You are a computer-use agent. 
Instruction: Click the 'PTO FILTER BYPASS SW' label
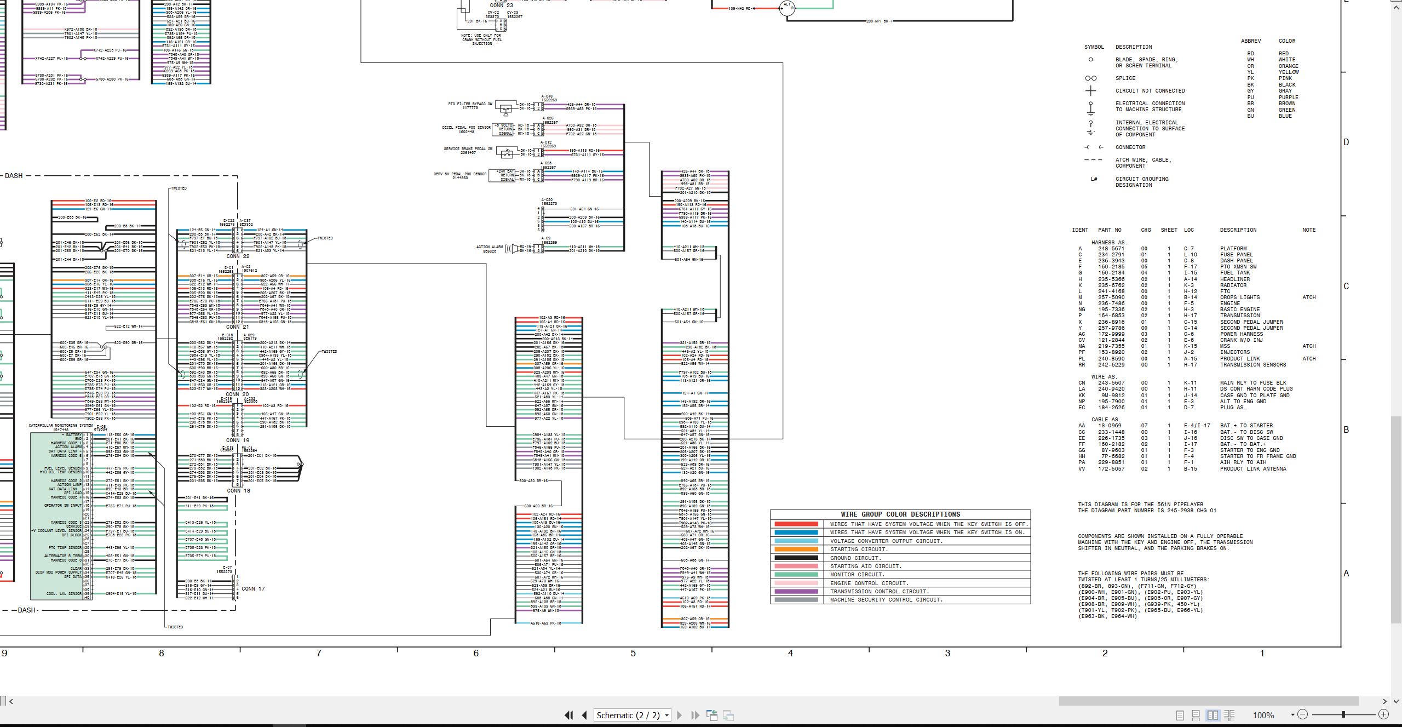tap(470, 104)
